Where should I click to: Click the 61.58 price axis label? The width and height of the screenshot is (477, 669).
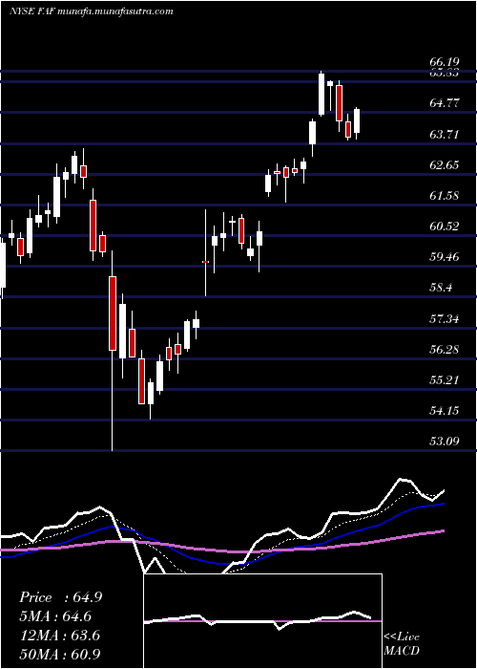[x=445, y=196]
